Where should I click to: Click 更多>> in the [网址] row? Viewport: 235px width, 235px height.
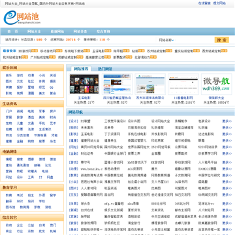[x=227, y=148]
